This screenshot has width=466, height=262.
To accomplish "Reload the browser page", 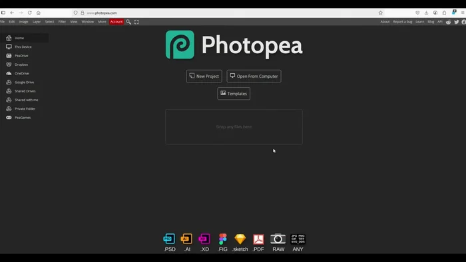I will click(x=30, y=13).
